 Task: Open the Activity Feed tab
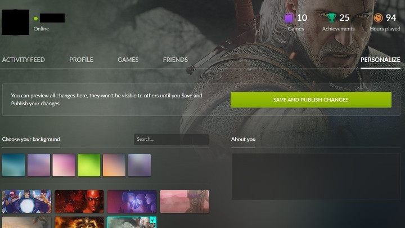[x=24, y=60]
